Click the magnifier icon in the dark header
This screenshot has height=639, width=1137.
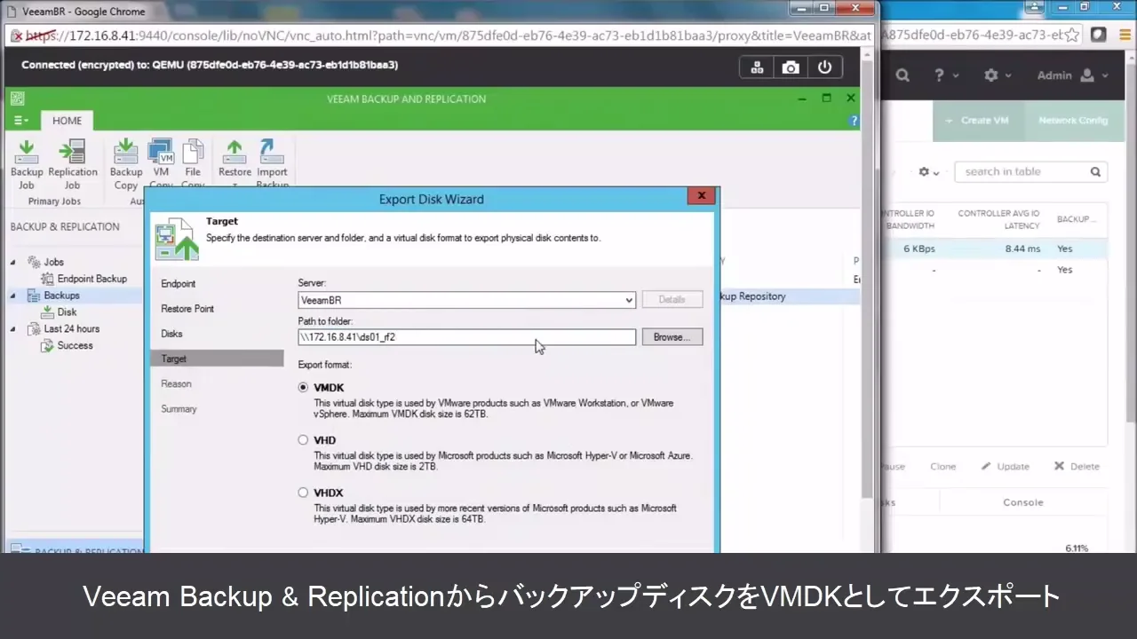coord(902,75)
